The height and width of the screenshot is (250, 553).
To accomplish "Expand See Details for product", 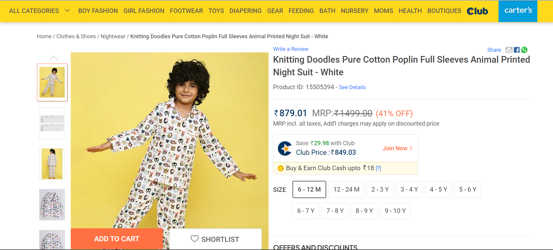I will point(352,87).
